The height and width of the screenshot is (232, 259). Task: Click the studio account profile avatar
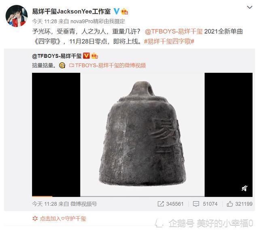17,16
